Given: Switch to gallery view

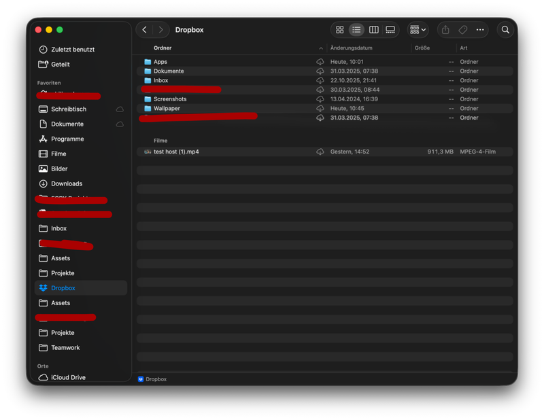Looking at the screenshot, I should coord(390,30).
